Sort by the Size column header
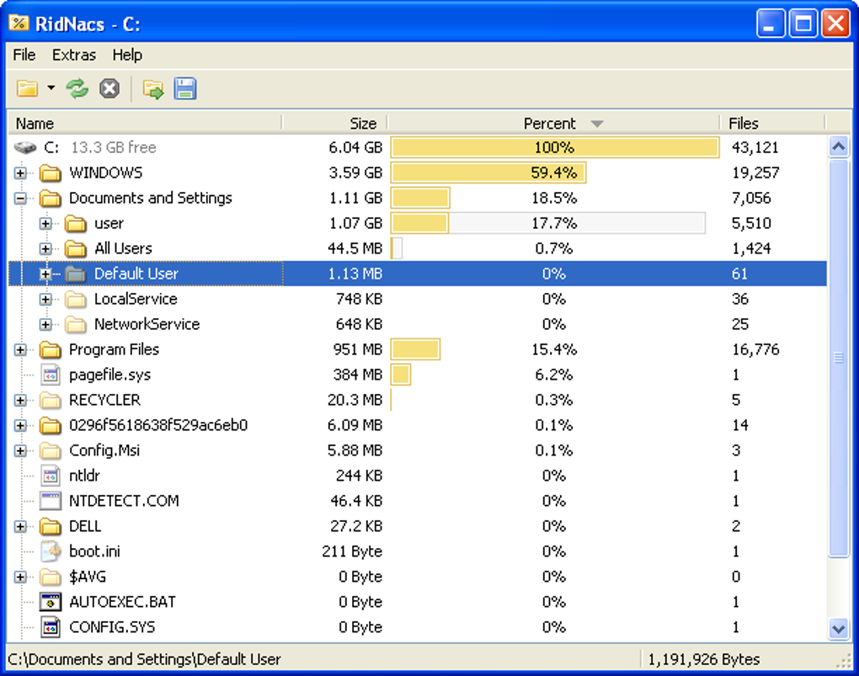This screenshot has width=859, height=676. point(334,123)
